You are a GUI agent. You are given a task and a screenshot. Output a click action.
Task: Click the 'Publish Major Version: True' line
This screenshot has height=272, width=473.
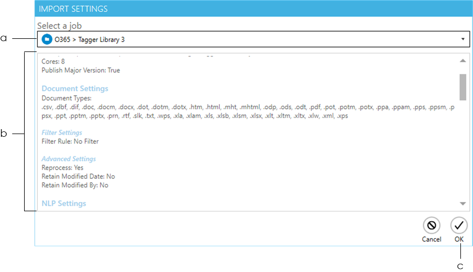[81, 70]
